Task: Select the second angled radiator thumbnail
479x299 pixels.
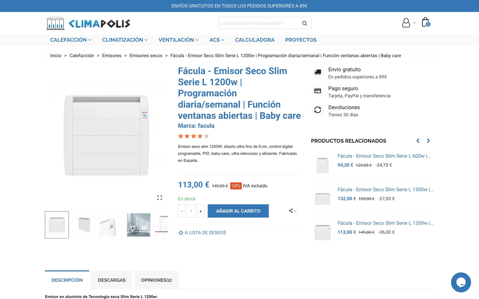Action: pyautogui.click(x=84, y=225)
